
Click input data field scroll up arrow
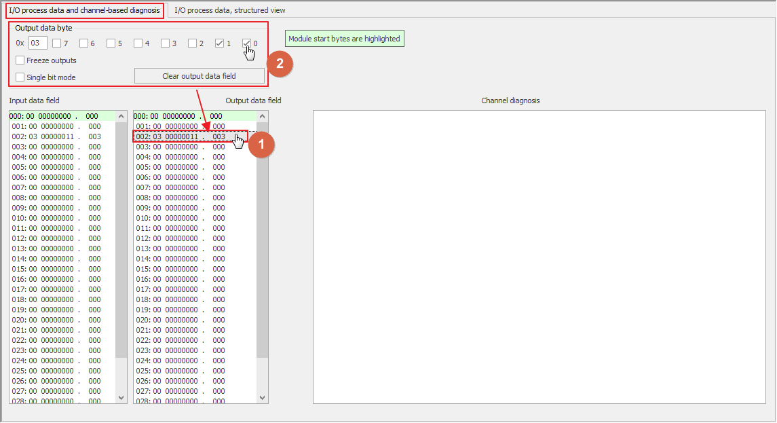click(x=121, y=116)
